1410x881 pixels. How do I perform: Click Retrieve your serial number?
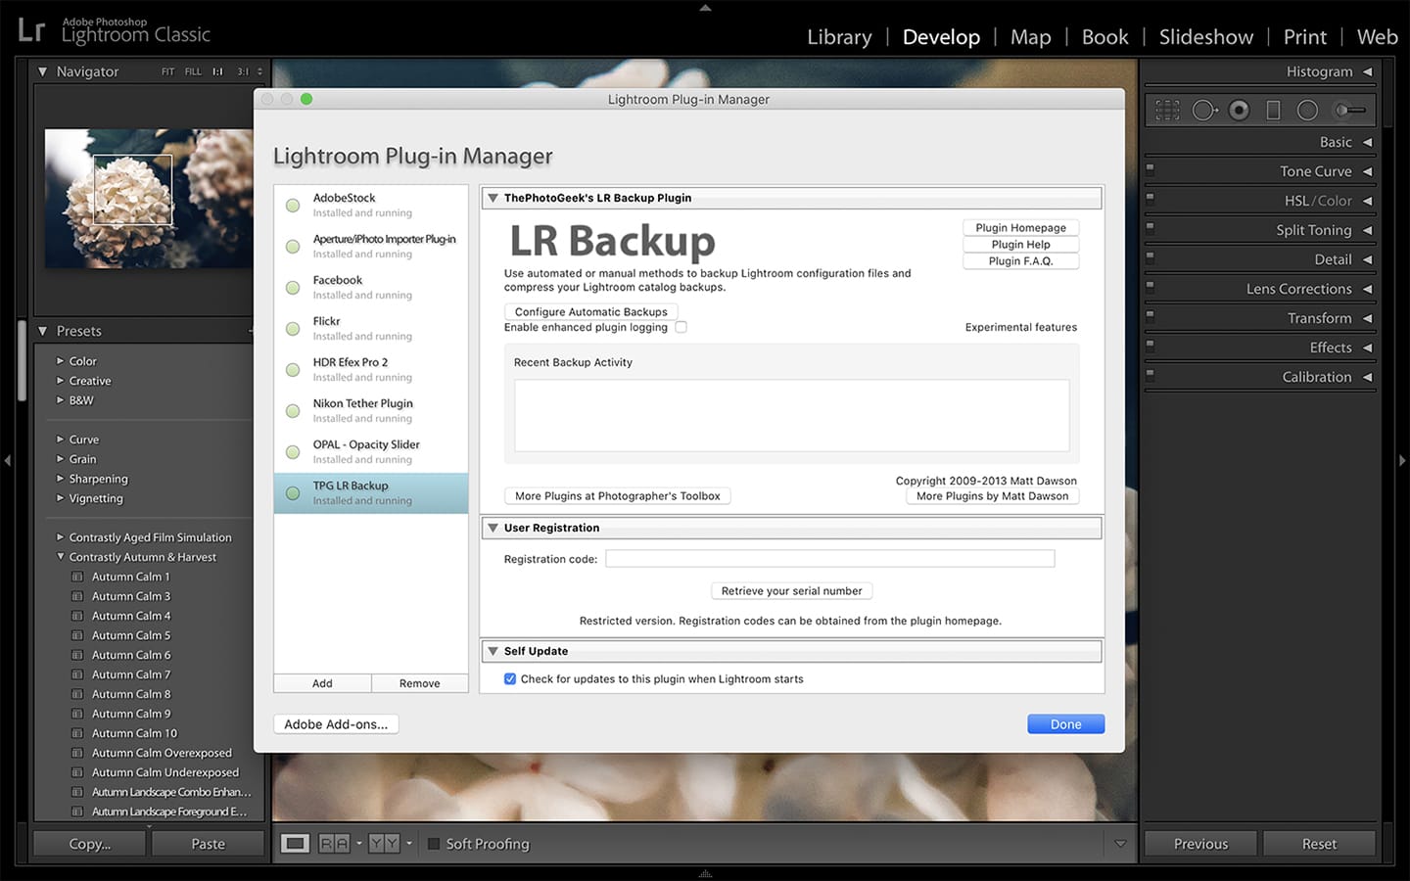click(791, 591)
